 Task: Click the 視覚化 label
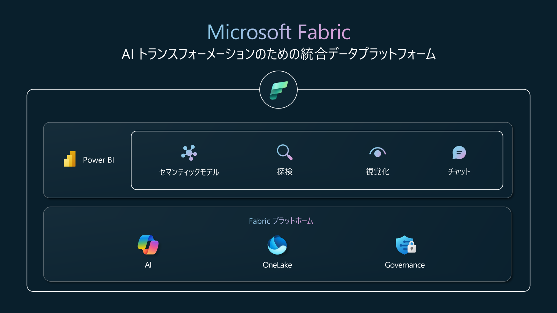pos(377,171)
